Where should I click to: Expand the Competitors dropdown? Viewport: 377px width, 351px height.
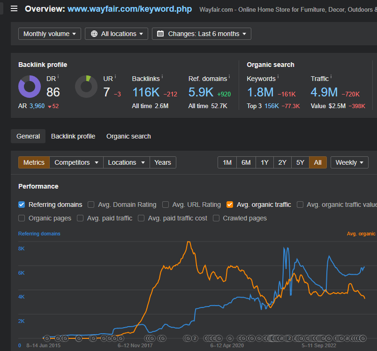(x=76, y=162)
